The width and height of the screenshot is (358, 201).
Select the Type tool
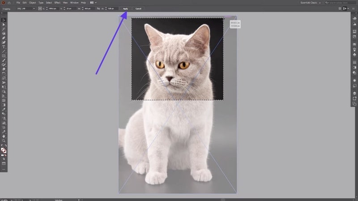coord(4,47)
